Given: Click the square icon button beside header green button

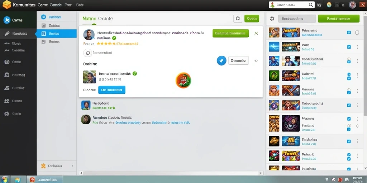Looking at the screenshot, I should click(x=238, y=19).
